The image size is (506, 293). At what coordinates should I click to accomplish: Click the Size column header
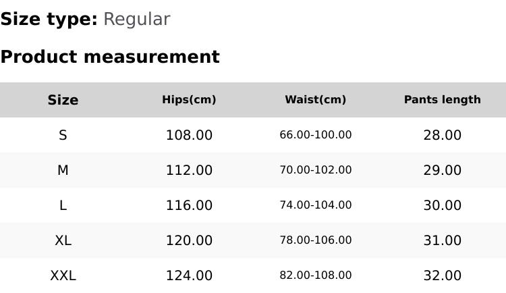click(x=63, y=100)
